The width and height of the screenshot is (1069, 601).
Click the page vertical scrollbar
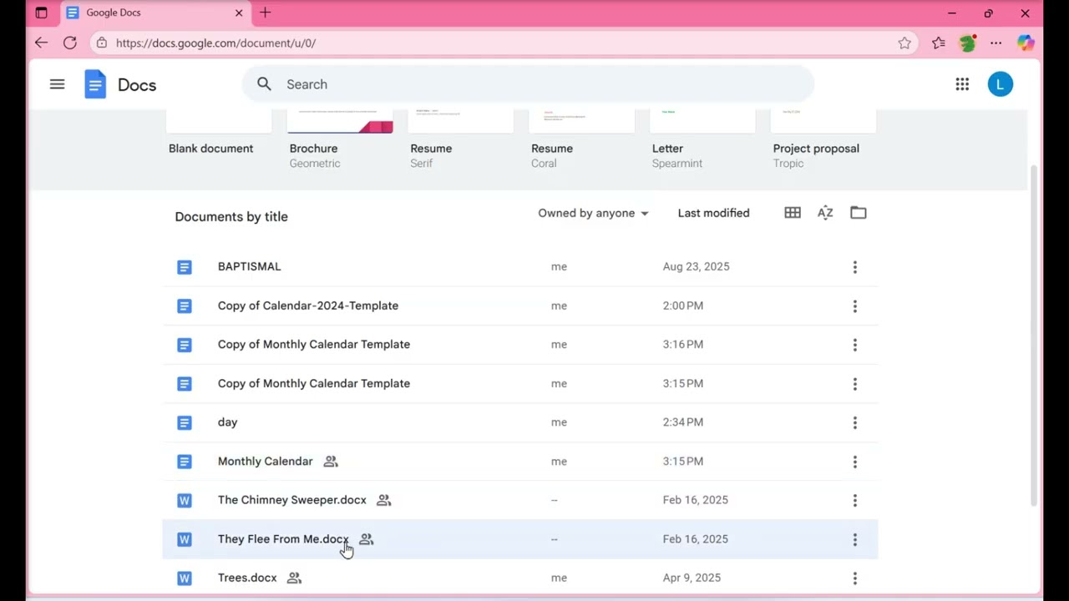[x=1034, y=334]
